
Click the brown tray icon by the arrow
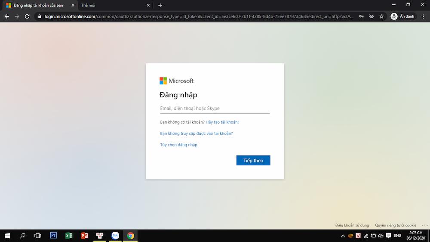(350, 236)
